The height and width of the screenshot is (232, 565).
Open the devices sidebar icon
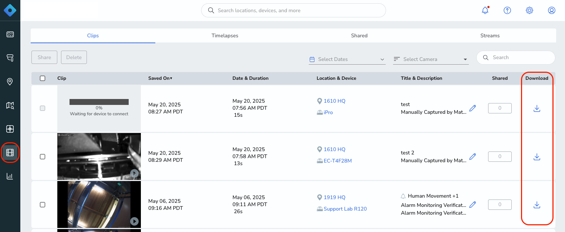pos(10,58)
